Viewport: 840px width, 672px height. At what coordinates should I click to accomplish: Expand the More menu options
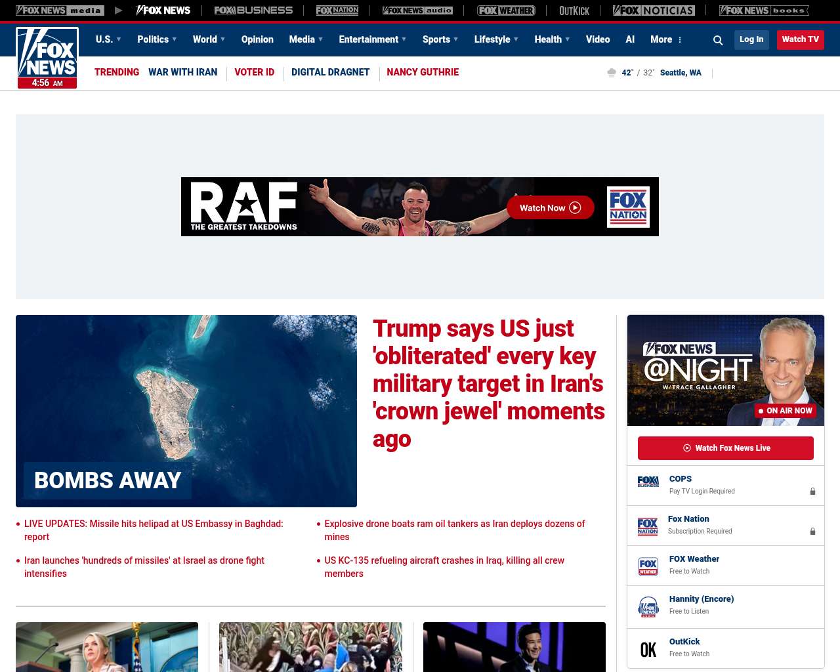click(666, 39)
